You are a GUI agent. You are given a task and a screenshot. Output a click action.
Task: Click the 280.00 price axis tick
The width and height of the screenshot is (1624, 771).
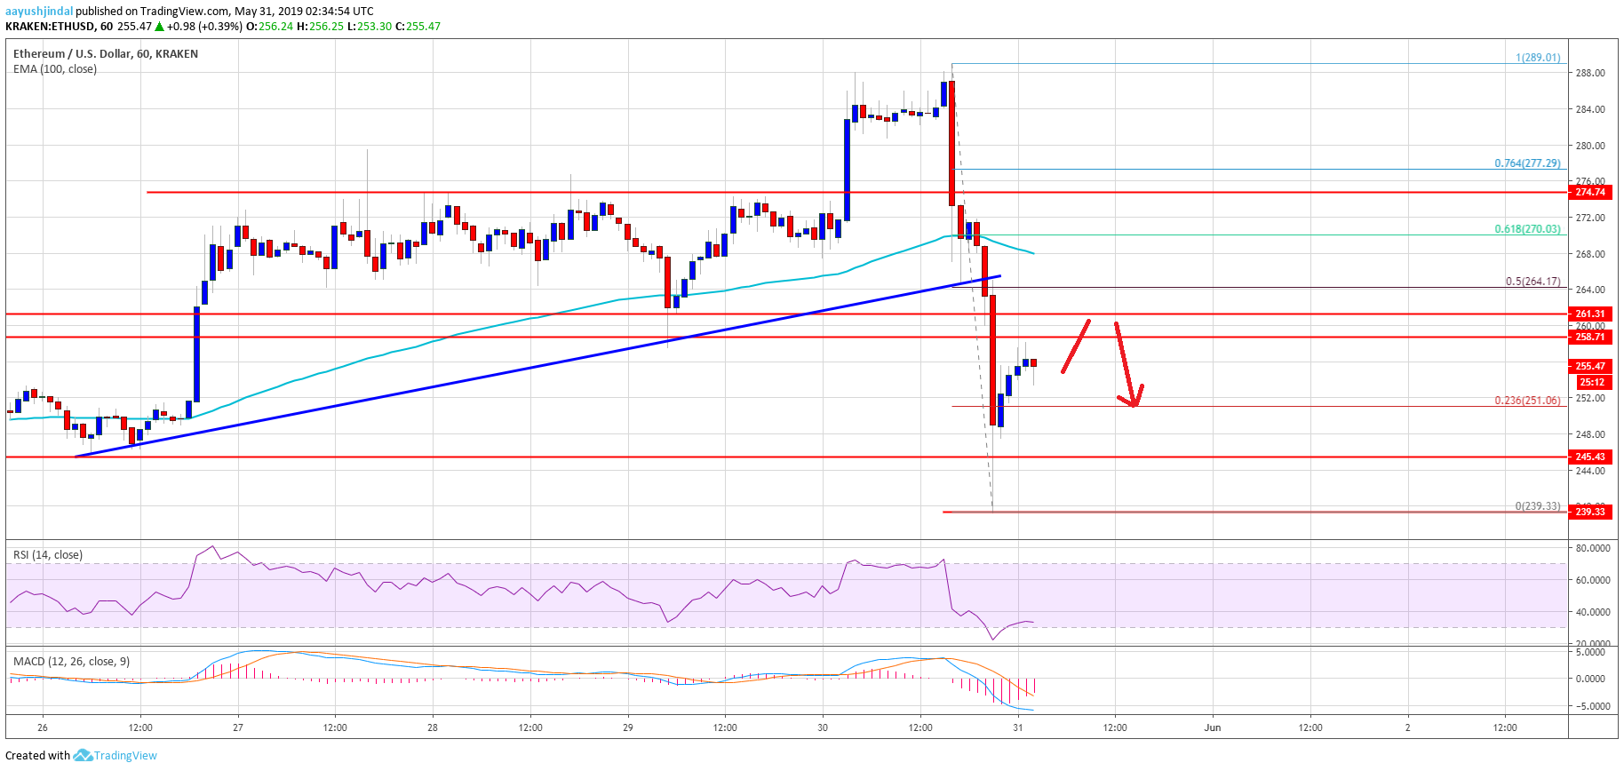pos(1590,146)
